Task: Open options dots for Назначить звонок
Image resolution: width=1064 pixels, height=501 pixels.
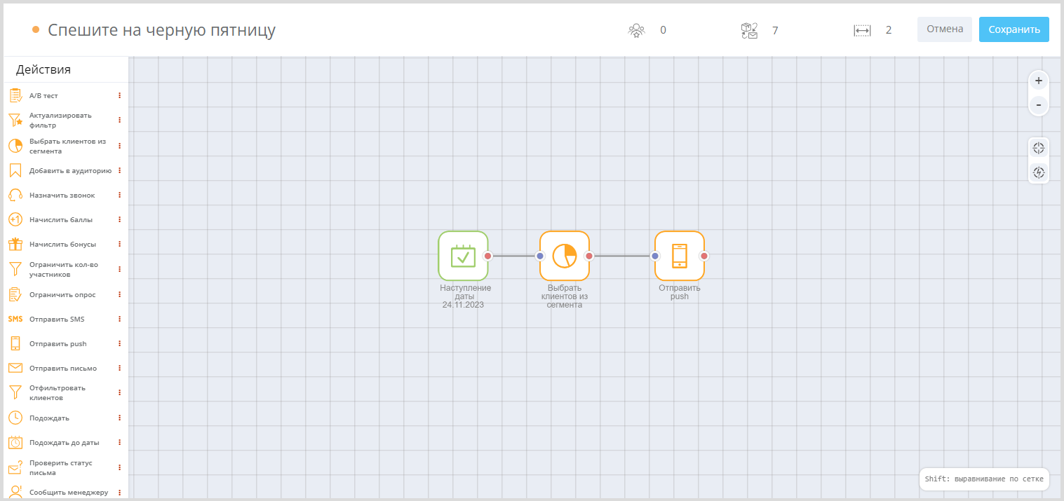Action: point(119,195)
